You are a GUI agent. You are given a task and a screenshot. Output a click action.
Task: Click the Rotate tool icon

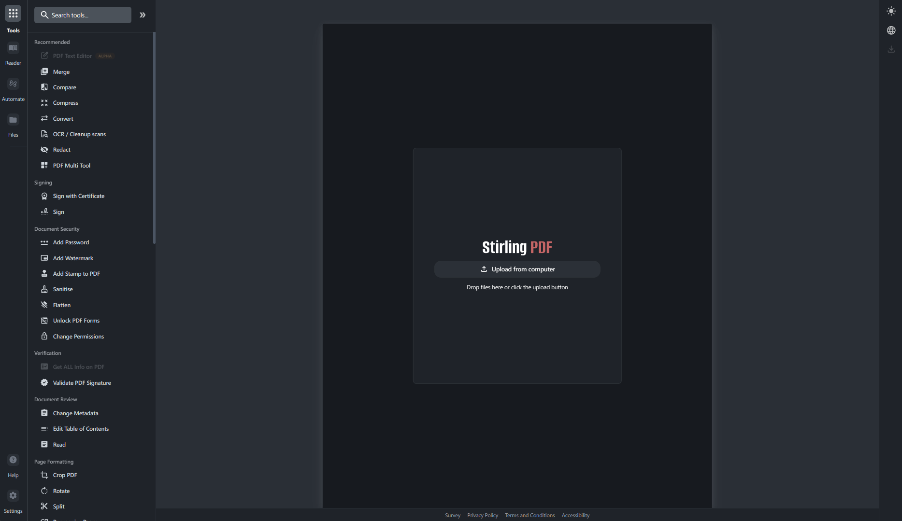pyautogui.click(x=44, y=491)
